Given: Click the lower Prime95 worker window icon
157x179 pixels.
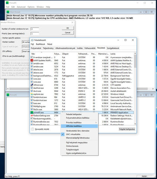Looking at the screenshot, I should pos(8,95).
